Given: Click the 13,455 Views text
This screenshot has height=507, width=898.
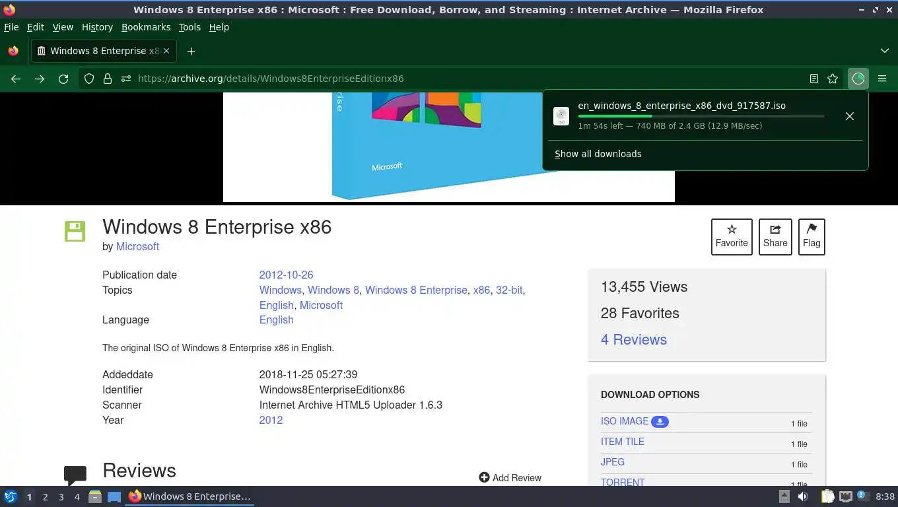Looking at the screenshot, I should [644, 287].
